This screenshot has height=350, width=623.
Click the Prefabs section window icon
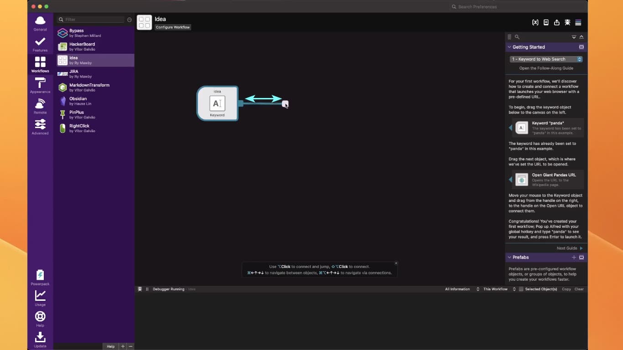(x=581, y=257)
